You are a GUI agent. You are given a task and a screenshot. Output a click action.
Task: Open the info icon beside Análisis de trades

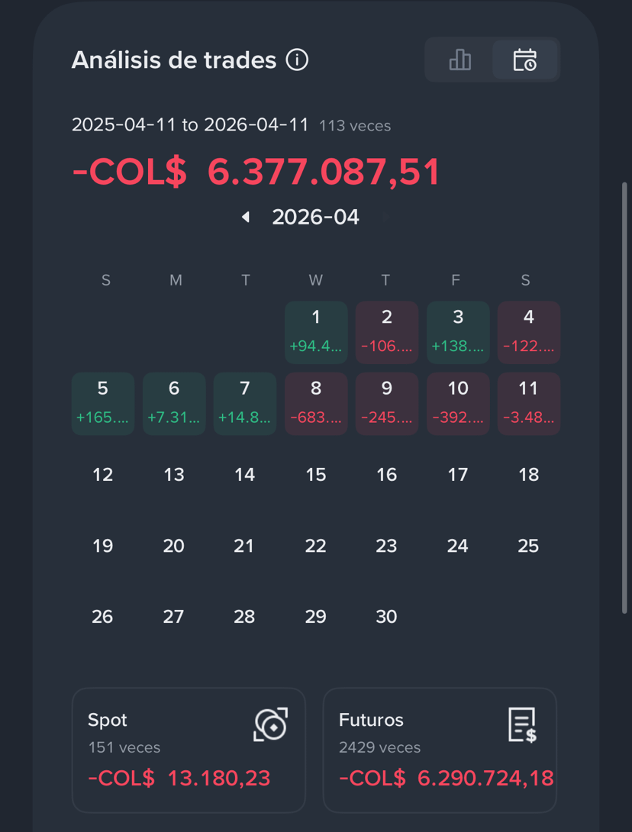pyautogui.click(x=297, y=60)
